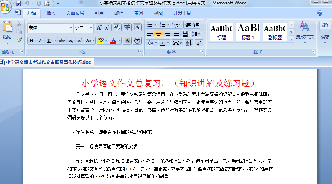This screenshot has width=332, height=184.
Task: Apply the 标题 1 style
Action: (x=248, y=31)
